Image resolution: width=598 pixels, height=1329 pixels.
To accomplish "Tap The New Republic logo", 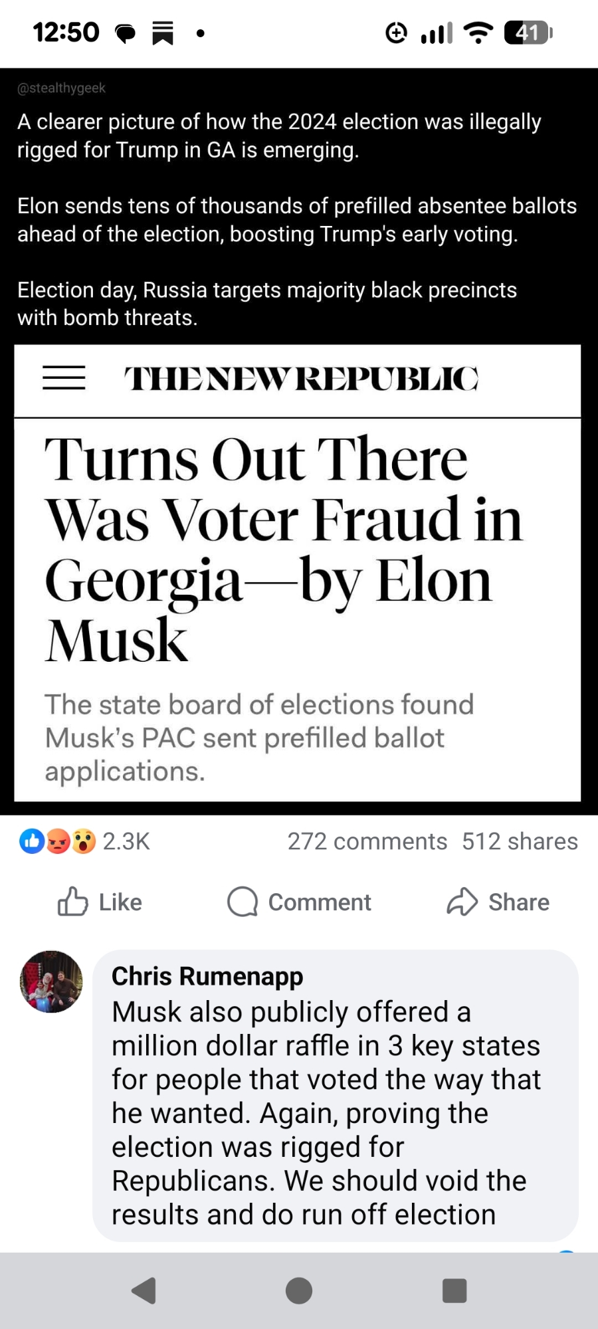I will tap(301, 378).
